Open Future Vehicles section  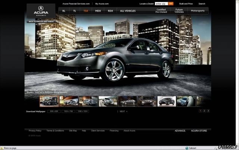click(x=179, y=11)
